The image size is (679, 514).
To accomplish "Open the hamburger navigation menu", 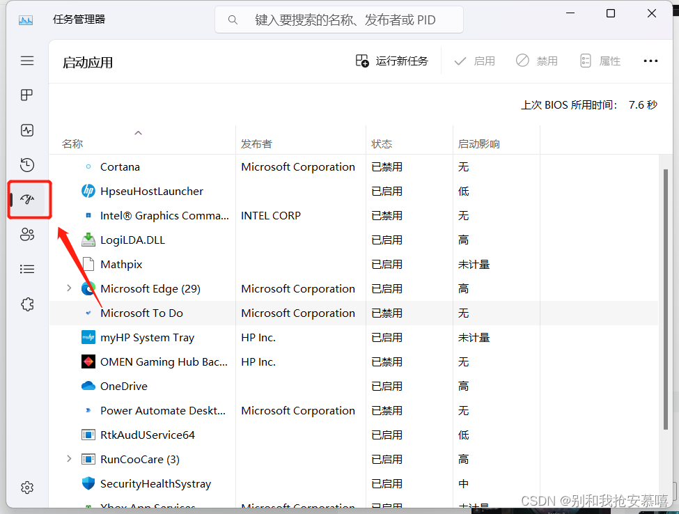I will (x=27, y=61).
